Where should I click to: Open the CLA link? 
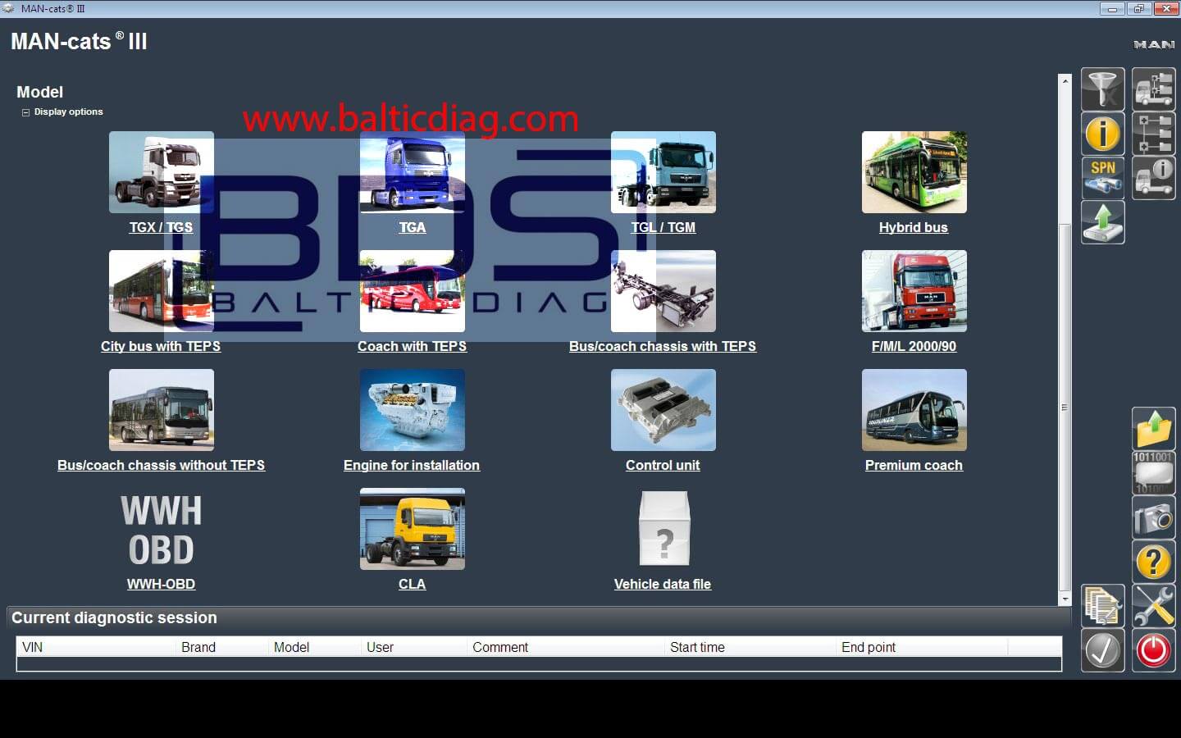pos(412,584)
